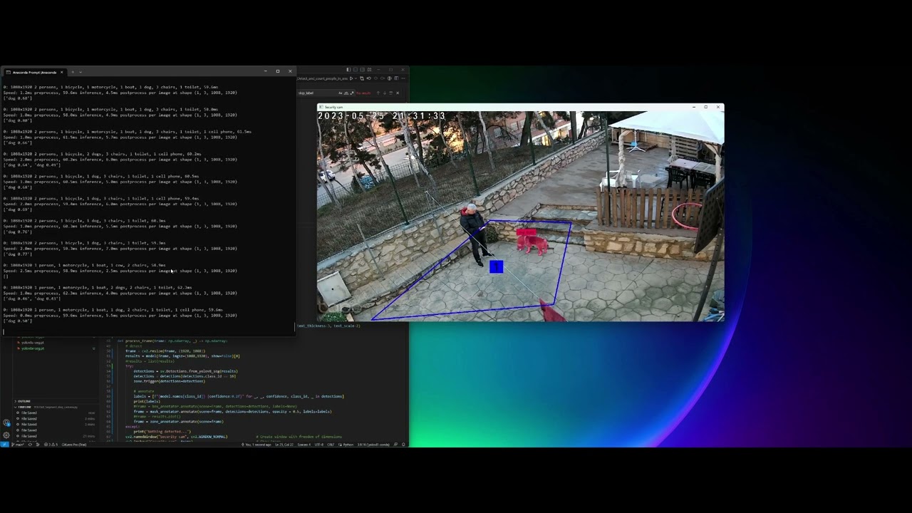Click GitLens Pro (Trial) status item
This screenshot has width=912, height=513.
pyautogui.click(x=74, y=445)
